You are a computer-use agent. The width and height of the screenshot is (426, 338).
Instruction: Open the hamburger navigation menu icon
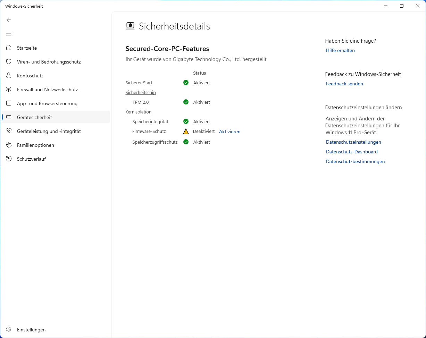click(x=9, y=34)
